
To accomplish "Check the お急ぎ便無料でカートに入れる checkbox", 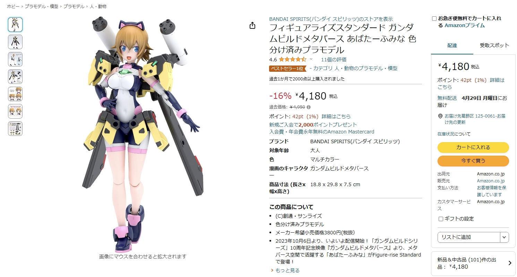I will point(434,18).
